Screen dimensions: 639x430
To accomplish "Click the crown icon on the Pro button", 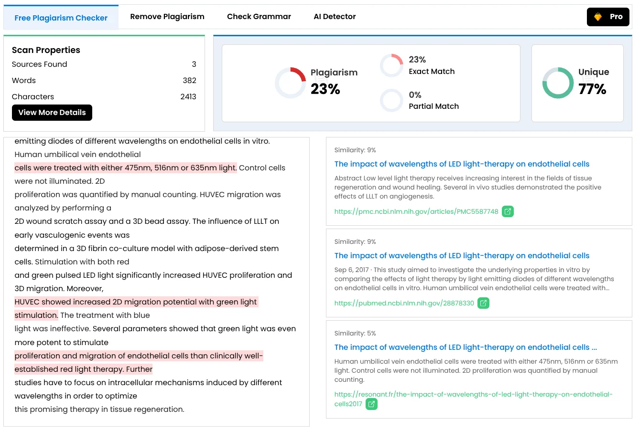I will [597, 17].
